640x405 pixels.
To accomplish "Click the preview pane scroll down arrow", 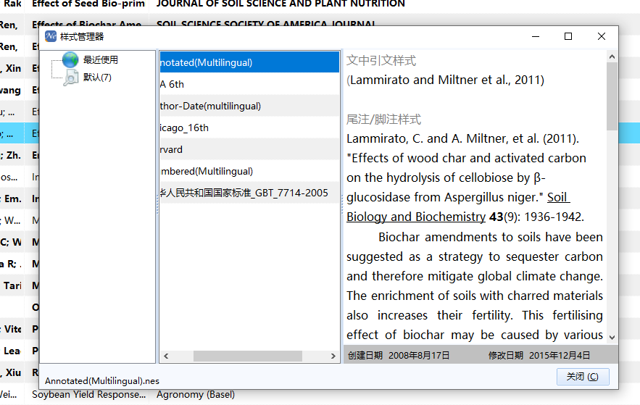I will coord(612,338).
